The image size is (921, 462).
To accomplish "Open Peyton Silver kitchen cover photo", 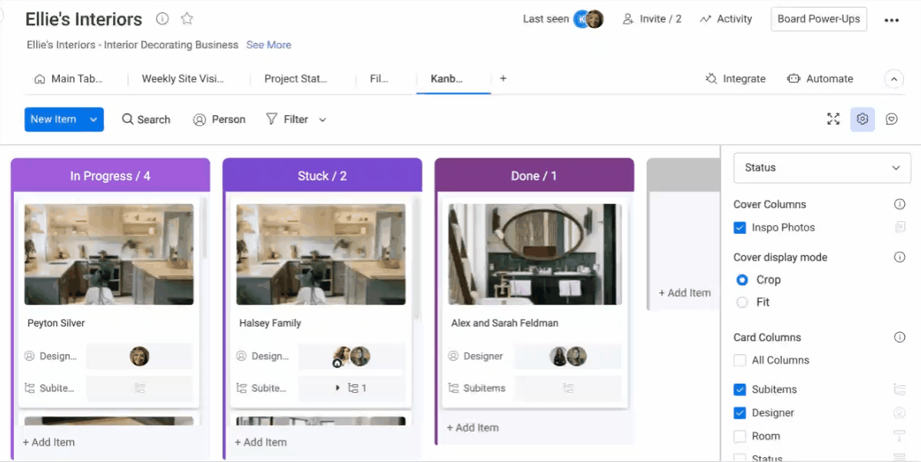I will pos(109,254).
